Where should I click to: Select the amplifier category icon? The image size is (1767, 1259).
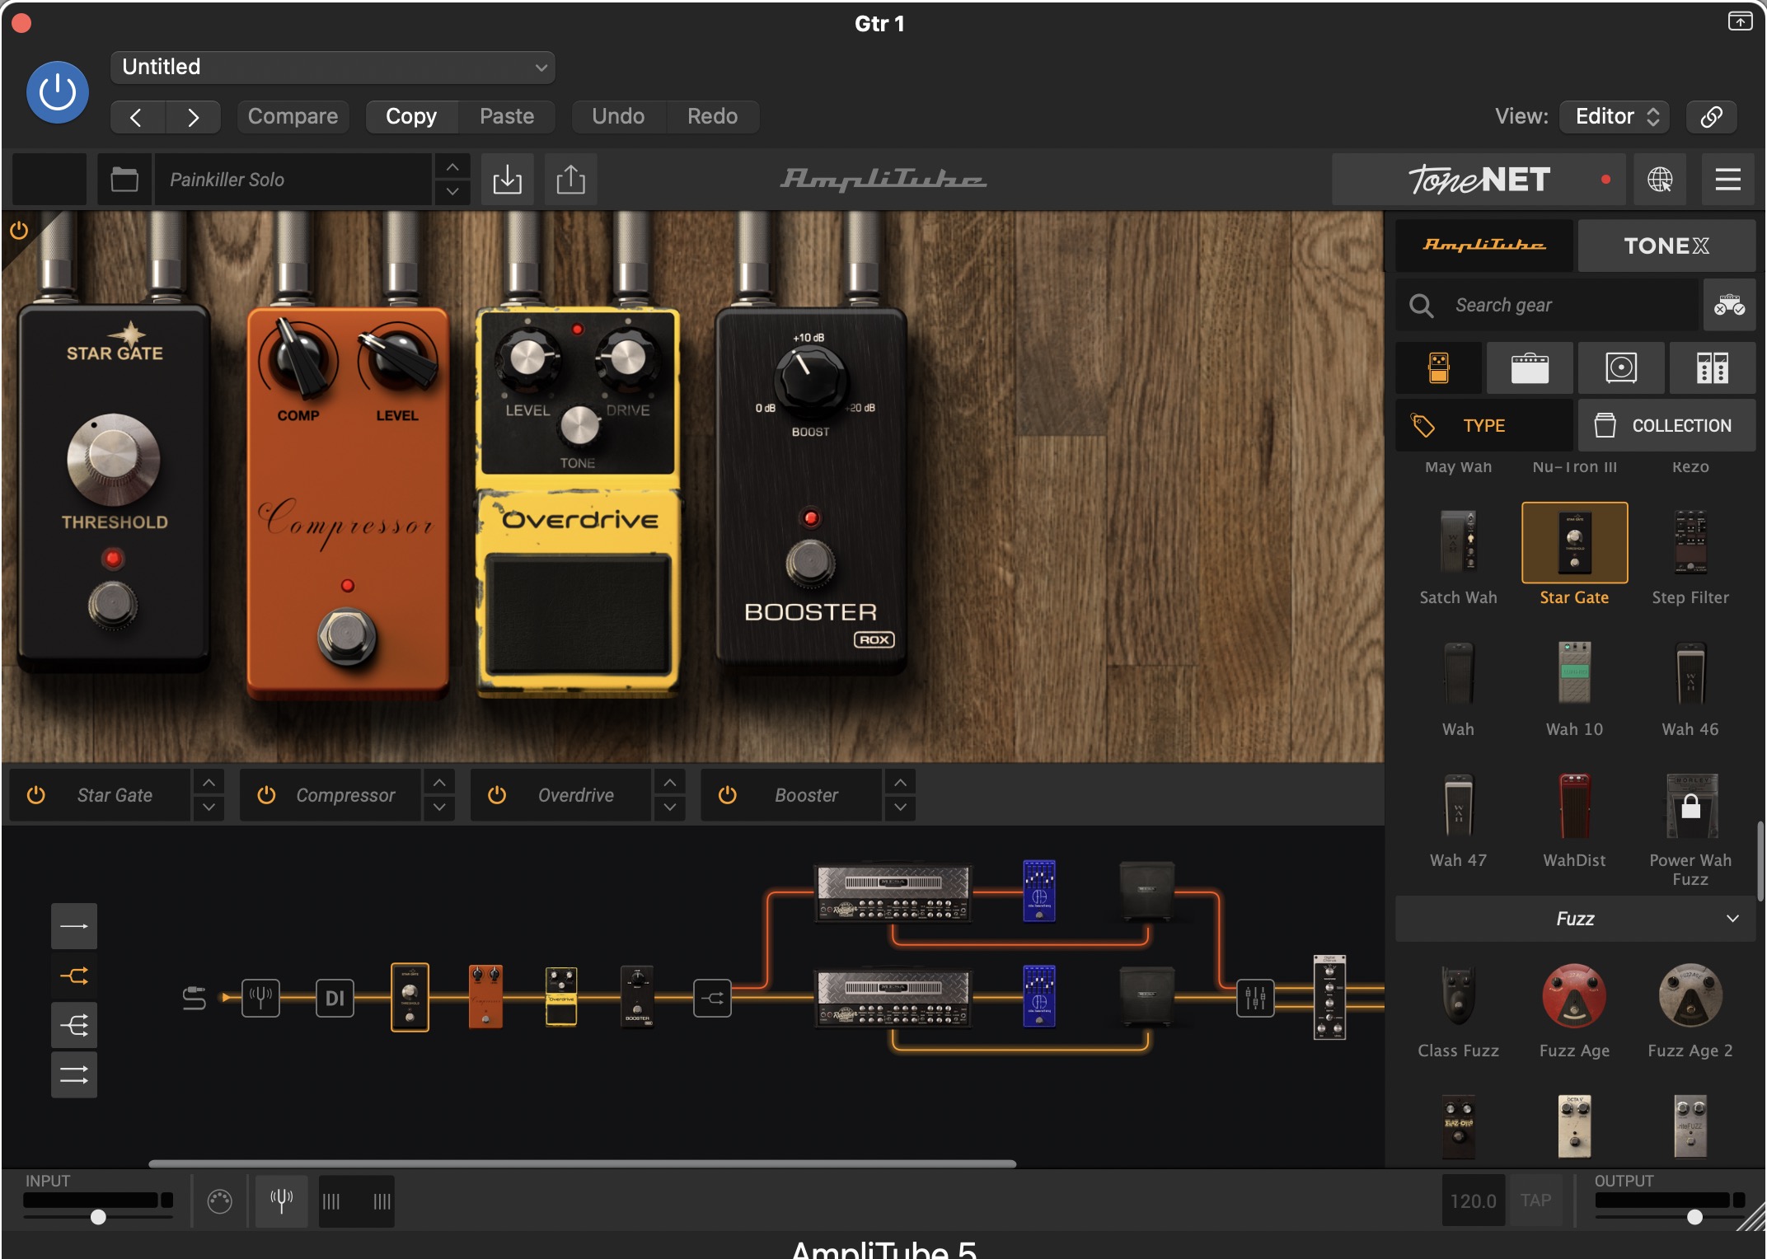click(x=1530, y=367)
